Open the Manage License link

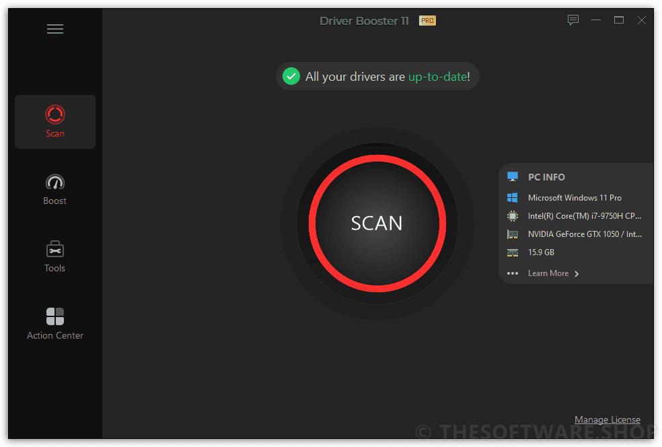[x=607, y=419]
